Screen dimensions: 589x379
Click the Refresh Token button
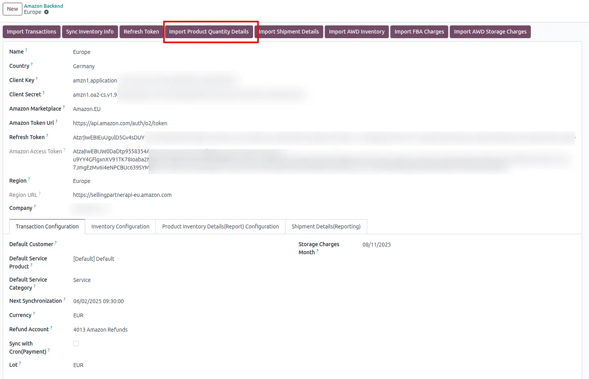tap(141, 32)
